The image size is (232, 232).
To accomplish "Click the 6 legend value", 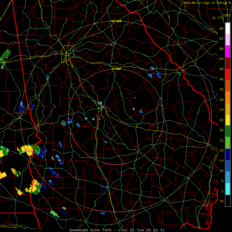I will 222,181.
